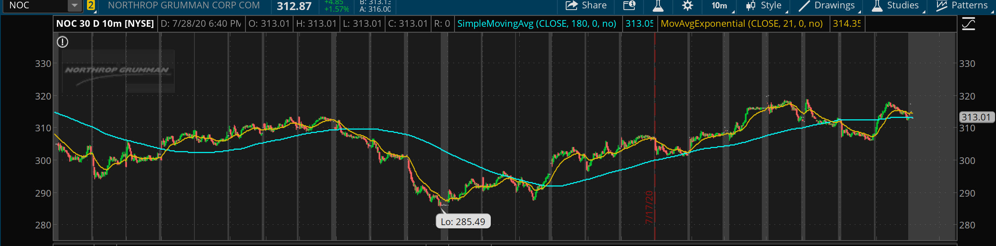Click the NOC 30 D 10m [NYSE] chart title
Screen dimensions: 996x246
point(105,24)
